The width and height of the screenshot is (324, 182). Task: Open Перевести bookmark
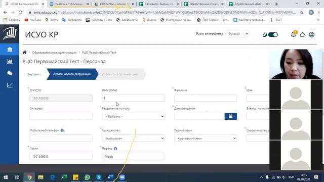[72, 20]
